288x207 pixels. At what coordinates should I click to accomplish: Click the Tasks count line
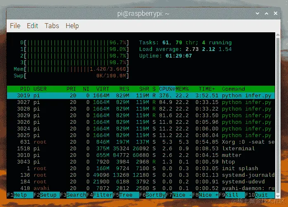pos(186,43)
